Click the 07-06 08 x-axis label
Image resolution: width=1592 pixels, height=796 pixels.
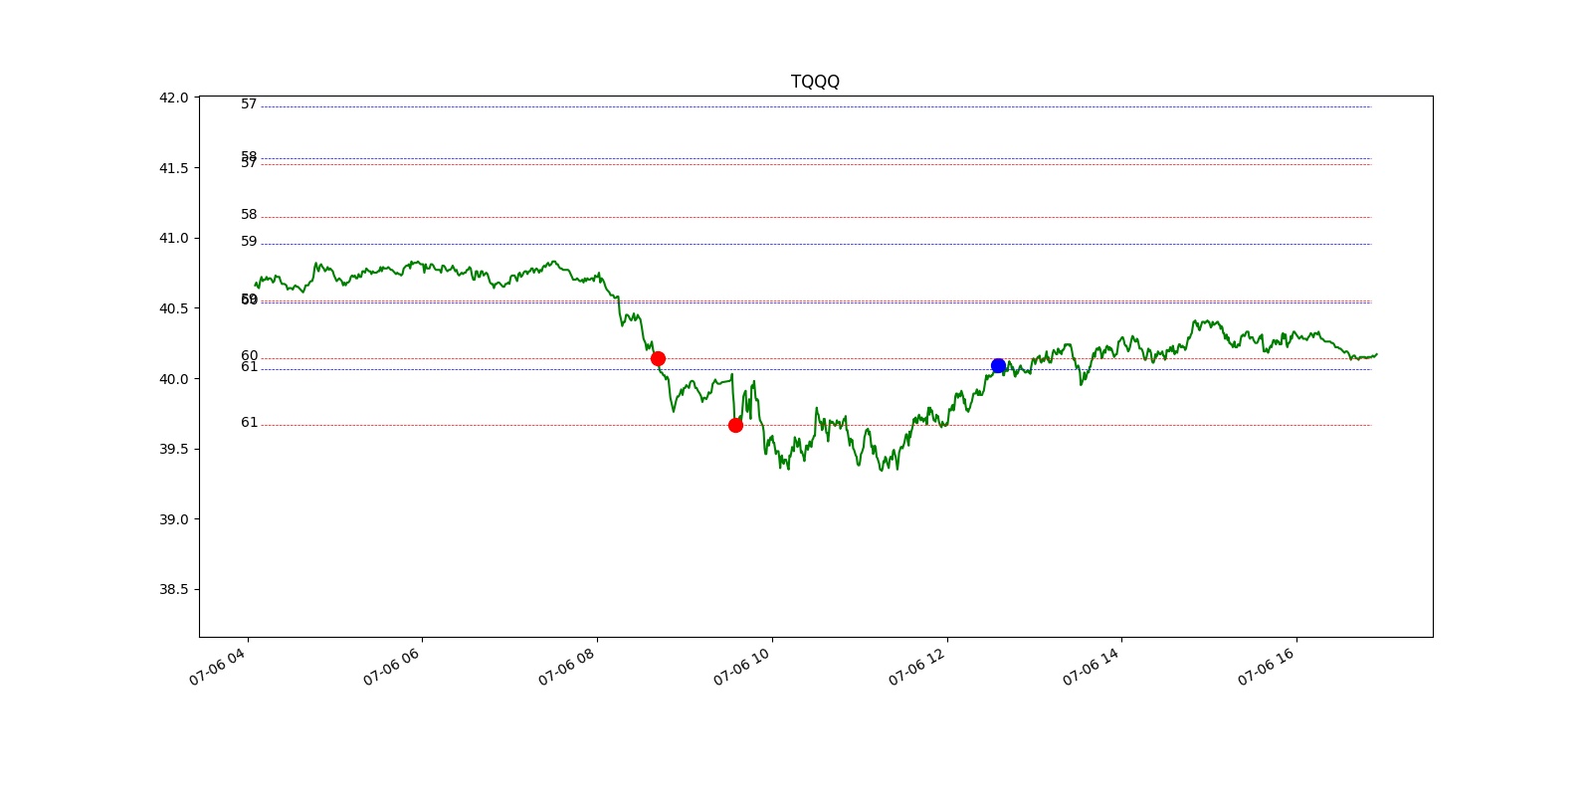tap(567, 667)
